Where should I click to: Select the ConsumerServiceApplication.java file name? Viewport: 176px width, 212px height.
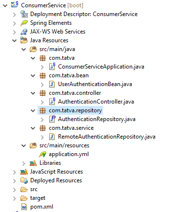[x=101, y=67]
